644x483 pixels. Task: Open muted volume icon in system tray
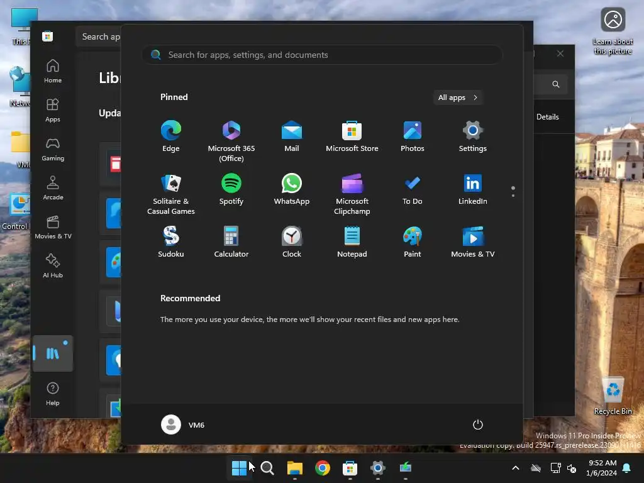point(572,468)
